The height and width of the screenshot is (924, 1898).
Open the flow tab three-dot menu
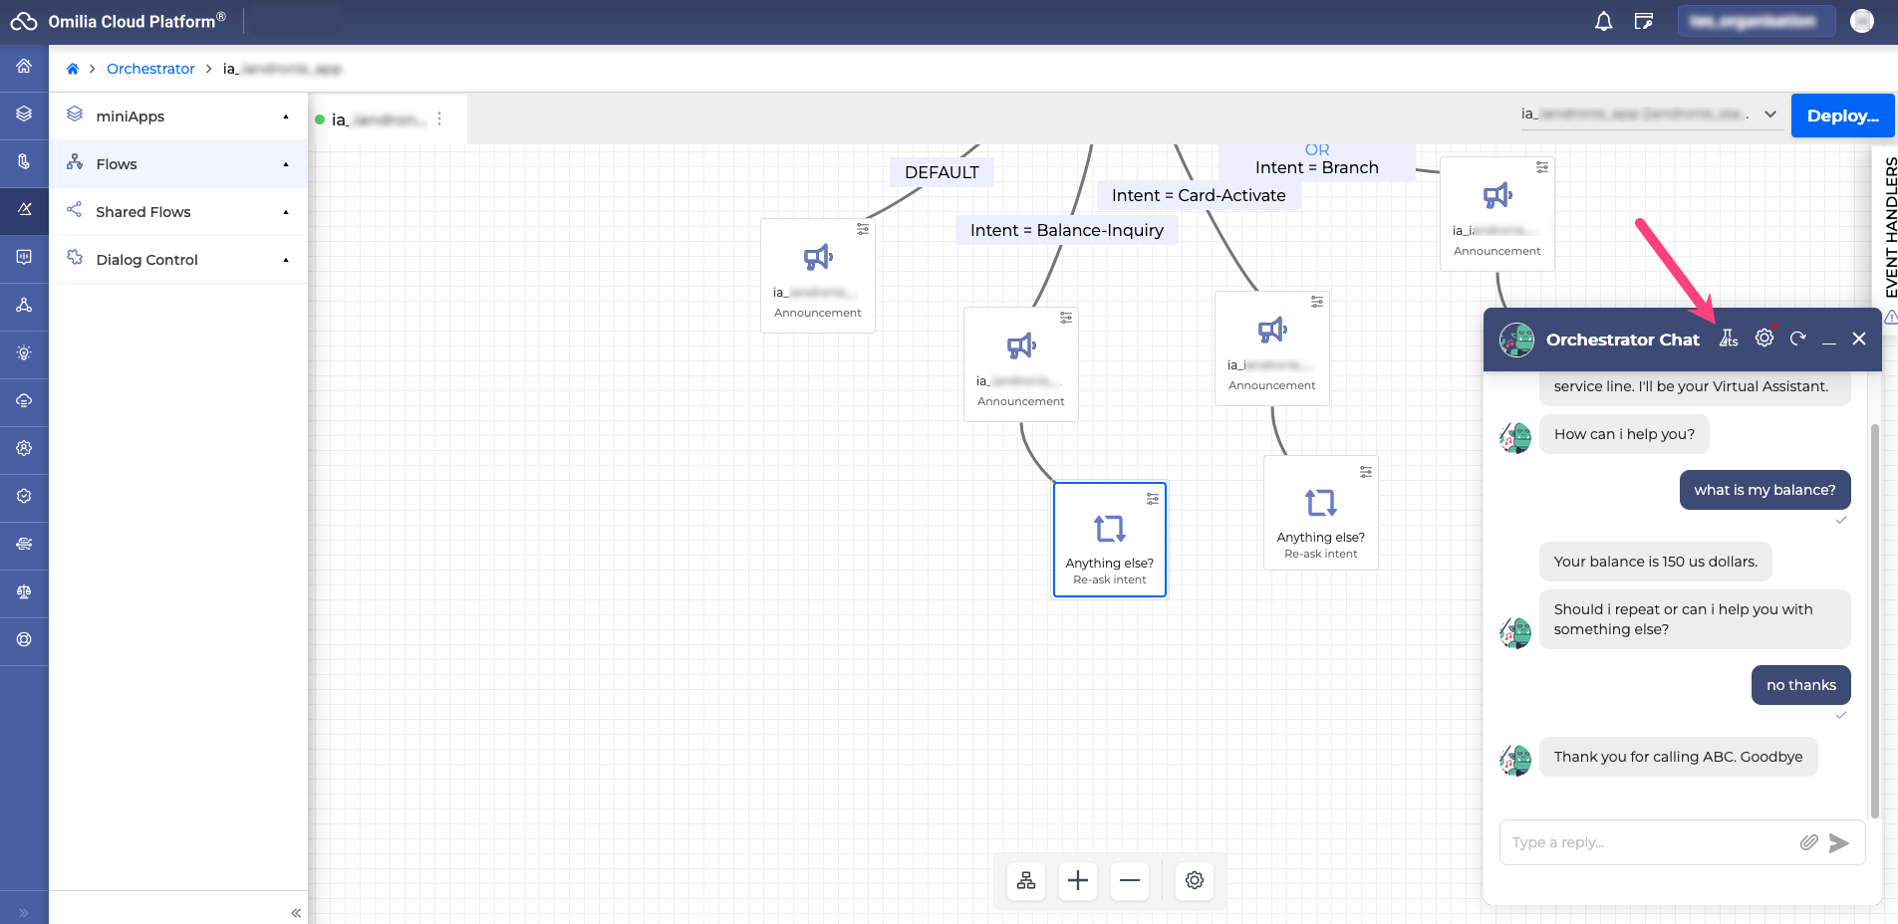(x=439, y=118)
